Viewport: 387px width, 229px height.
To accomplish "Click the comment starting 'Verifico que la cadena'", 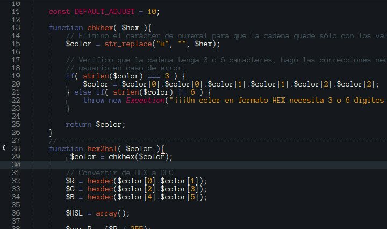I will click(x=226, y=60).
